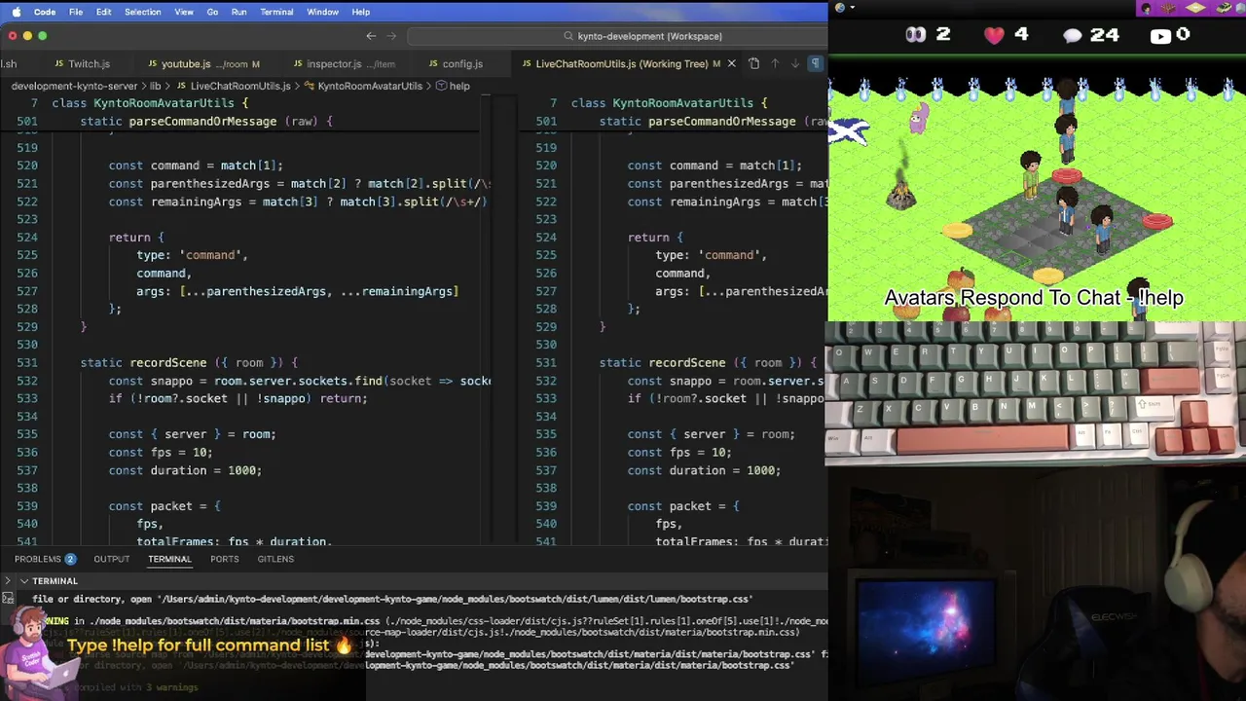
Task: Navigate back with the left arrow
Action: pyautogui.click(x=371, y=36)
